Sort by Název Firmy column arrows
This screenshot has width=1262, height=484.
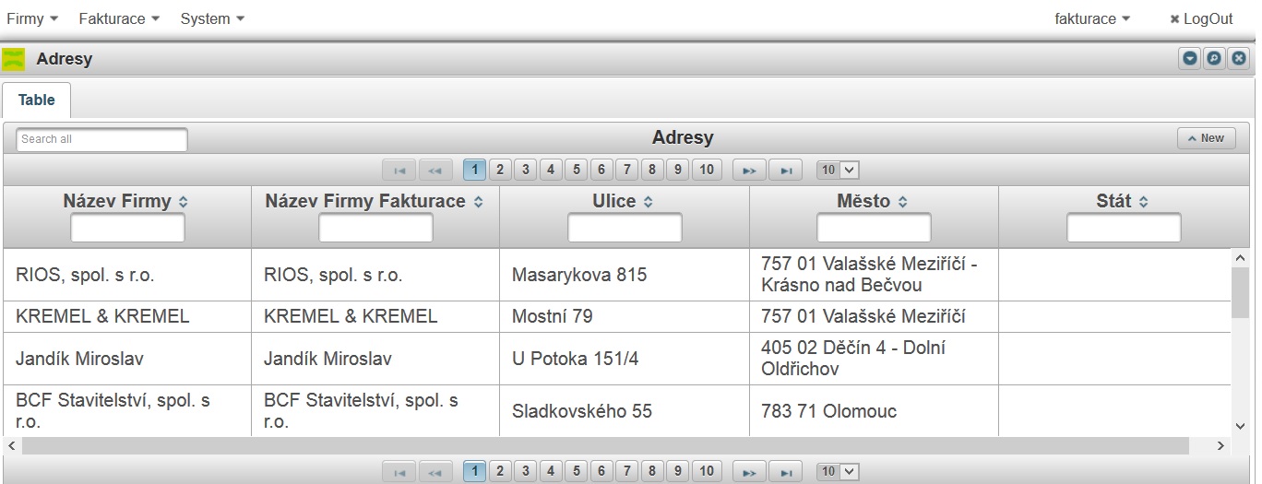tap(183, 202)
